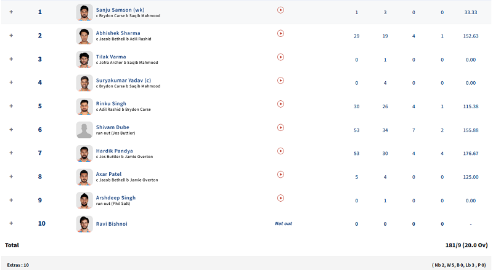
Task: Select extras breakdown 'Nb 2, W 5'
Action: (x=446, y=265)
